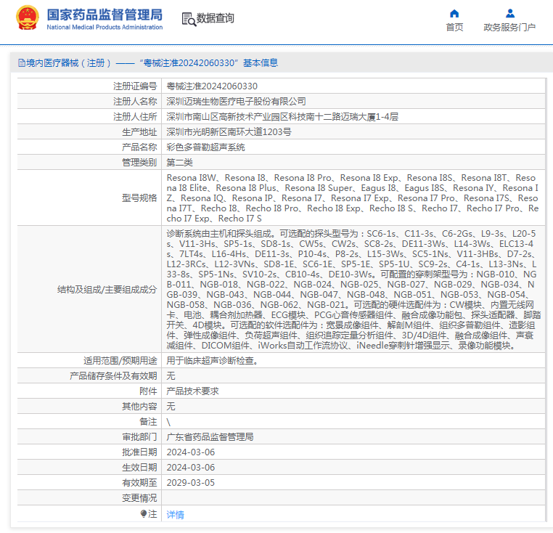This screenshot has height=533, width=553.
Task: Open the 详情 link
Action: (175, 514)
